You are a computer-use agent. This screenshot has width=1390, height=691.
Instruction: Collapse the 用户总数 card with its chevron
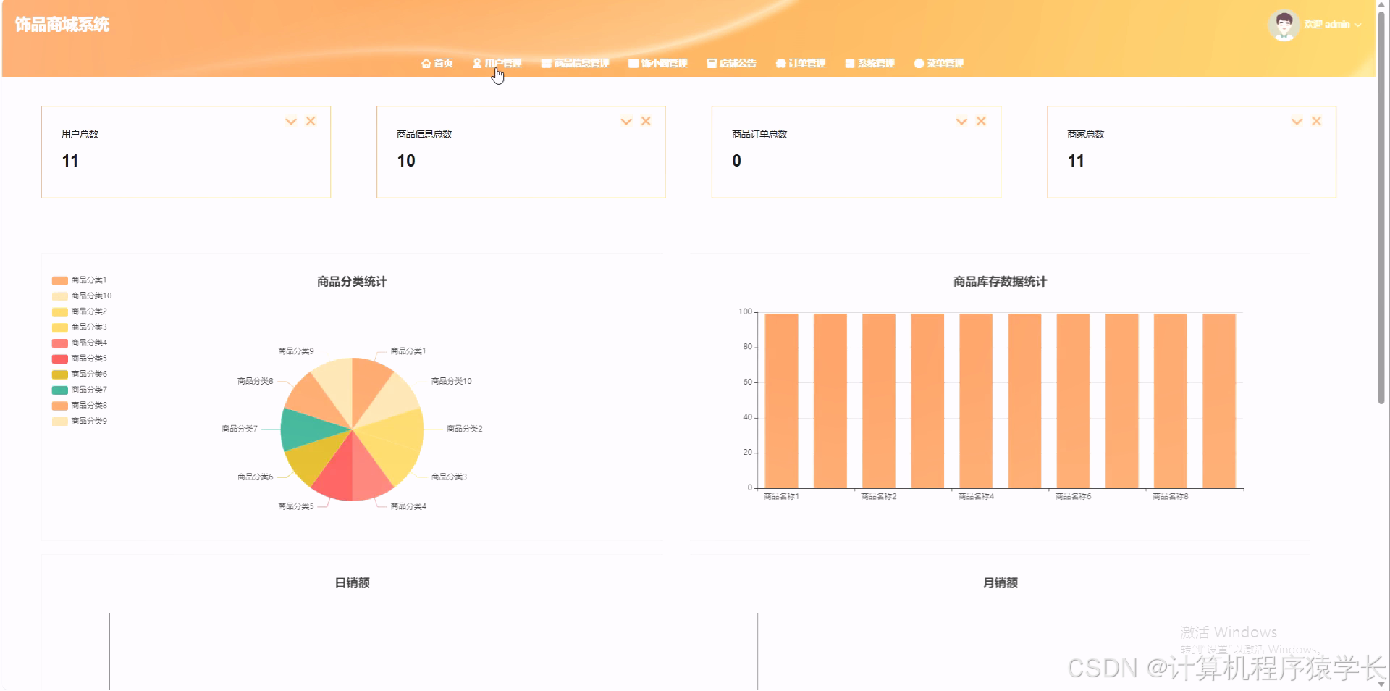point(291,122)
